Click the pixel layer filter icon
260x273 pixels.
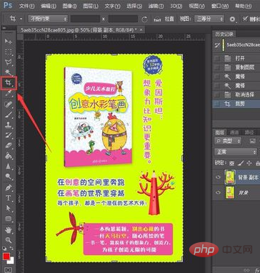click(252, 140)
